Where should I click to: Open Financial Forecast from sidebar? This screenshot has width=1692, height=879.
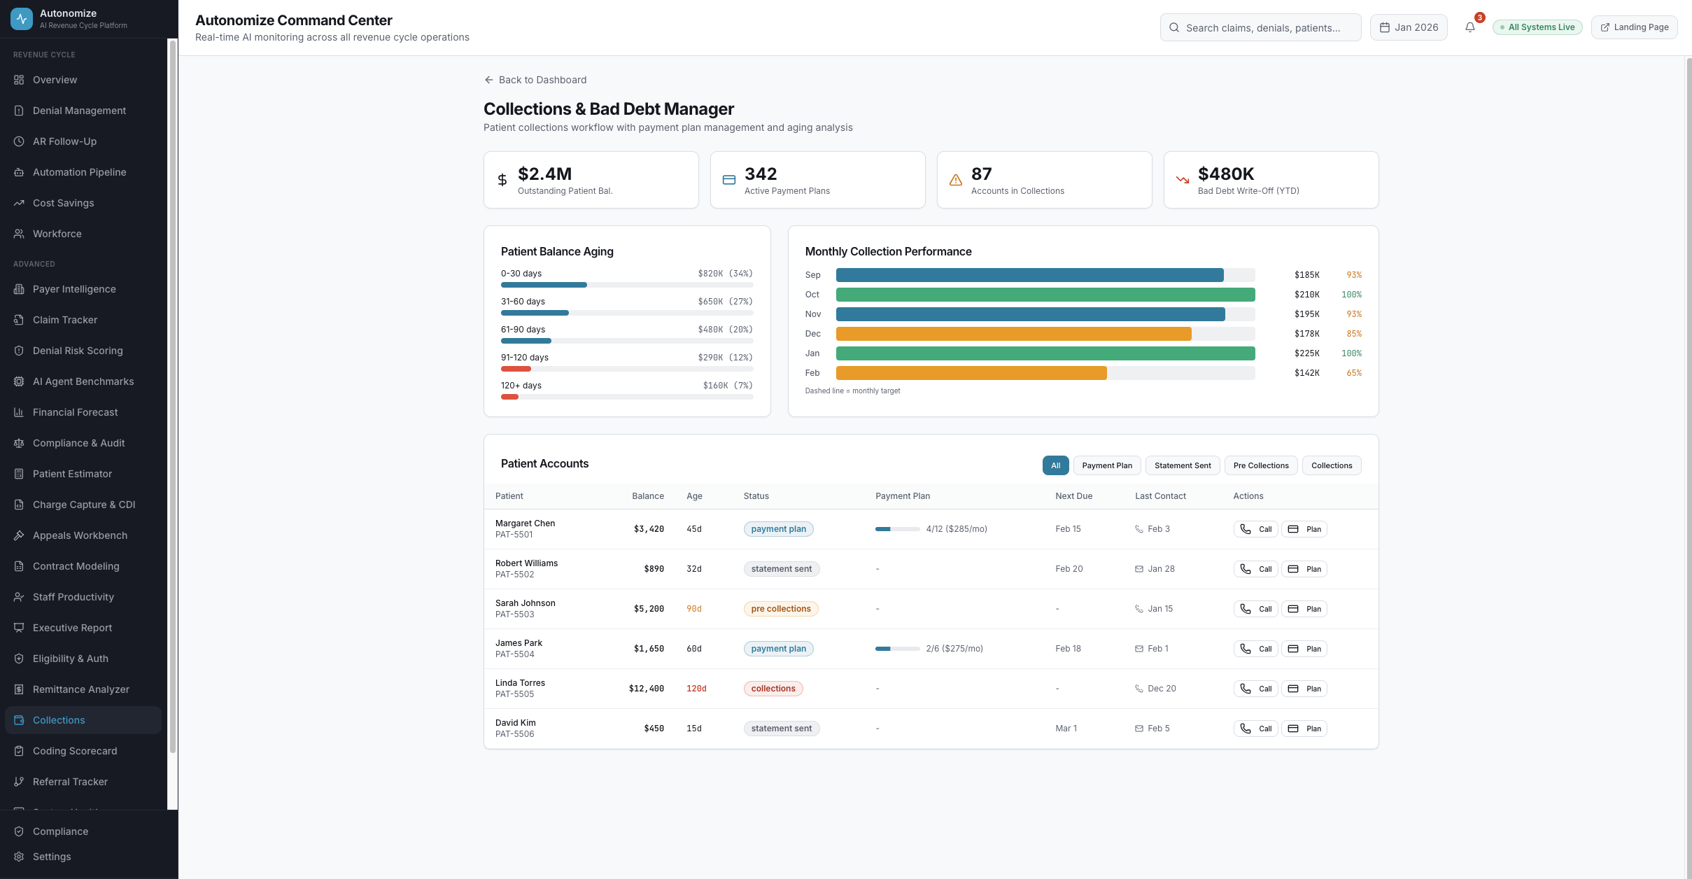click(75, 412)
